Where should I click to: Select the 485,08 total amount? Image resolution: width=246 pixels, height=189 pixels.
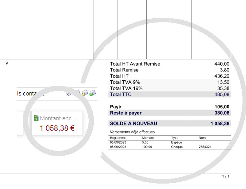[222, 94]
